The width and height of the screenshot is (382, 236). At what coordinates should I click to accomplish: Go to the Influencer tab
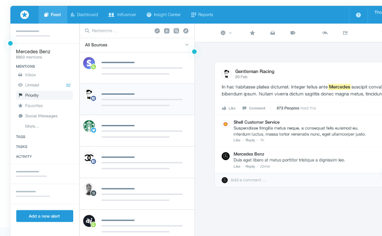click(122, 14)
